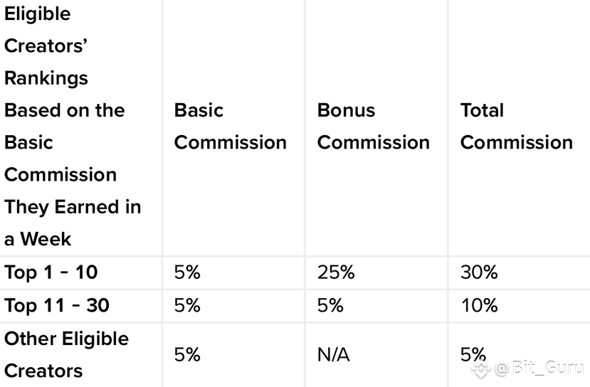The width and height of the screenshot is (590, 387).
Task: Select the 25% bonus commission cell
Action: point(336,272)
